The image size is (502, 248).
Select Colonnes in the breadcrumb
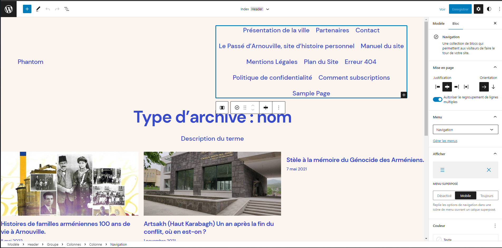tap(74, 244)
